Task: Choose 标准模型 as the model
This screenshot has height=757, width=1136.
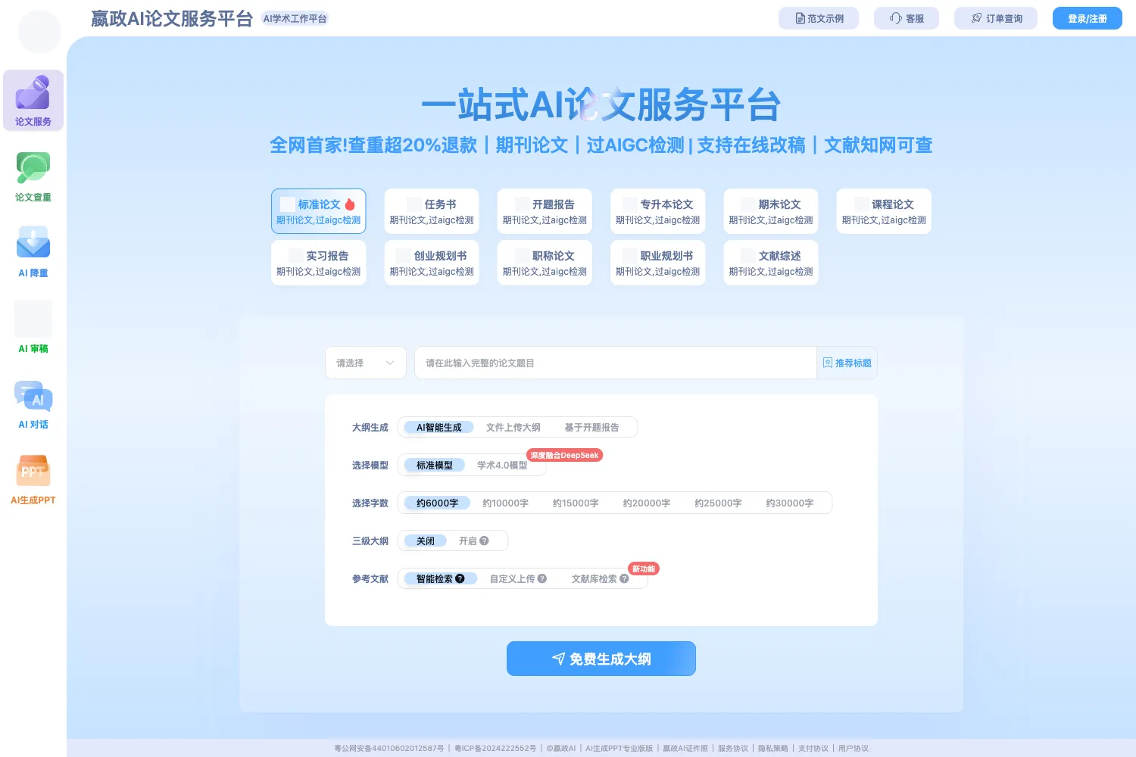Action: click(x=435, y=465)
